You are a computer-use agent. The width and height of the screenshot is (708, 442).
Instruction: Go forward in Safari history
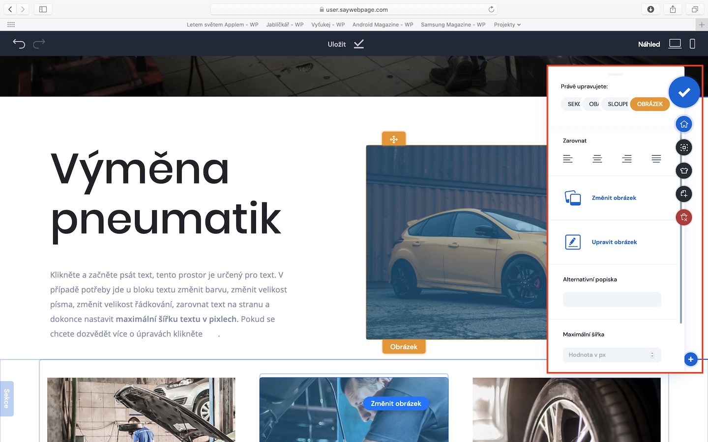coord(23,9)
